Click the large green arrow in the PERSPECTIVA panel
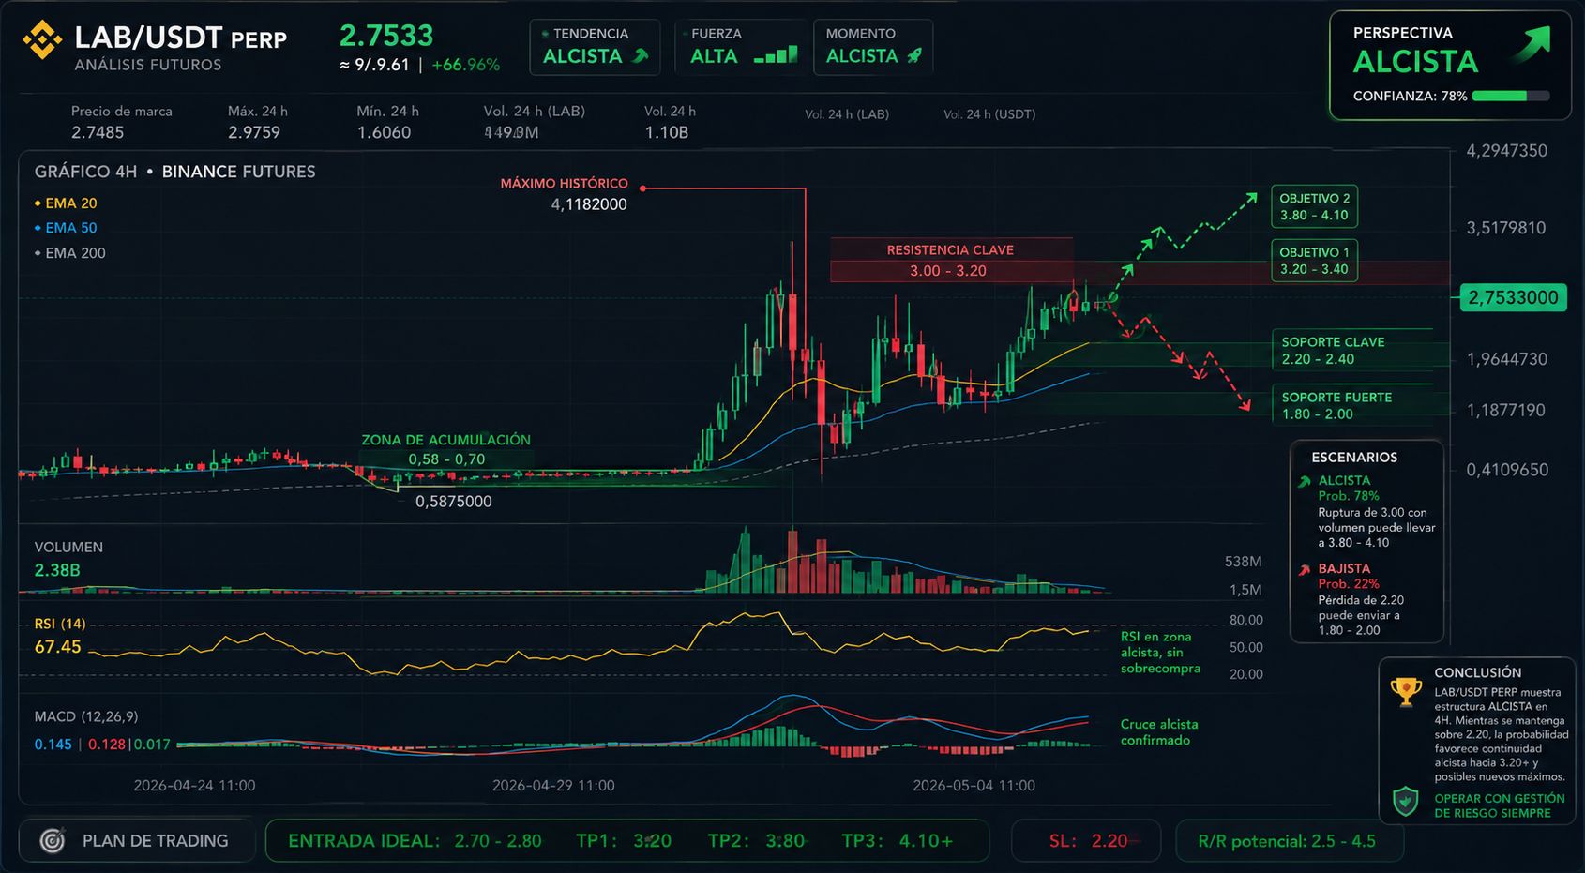Screen dimensions: 1585x873 1531,45
